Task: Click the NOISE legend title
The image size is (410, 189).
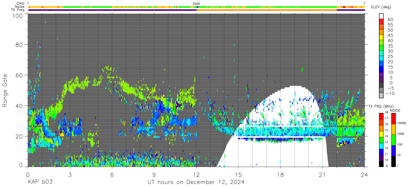Action: point(395,110)
